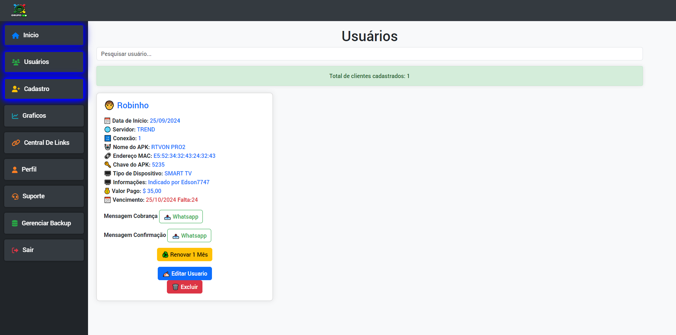Click the orange chain link icon

tap(16, 143)
